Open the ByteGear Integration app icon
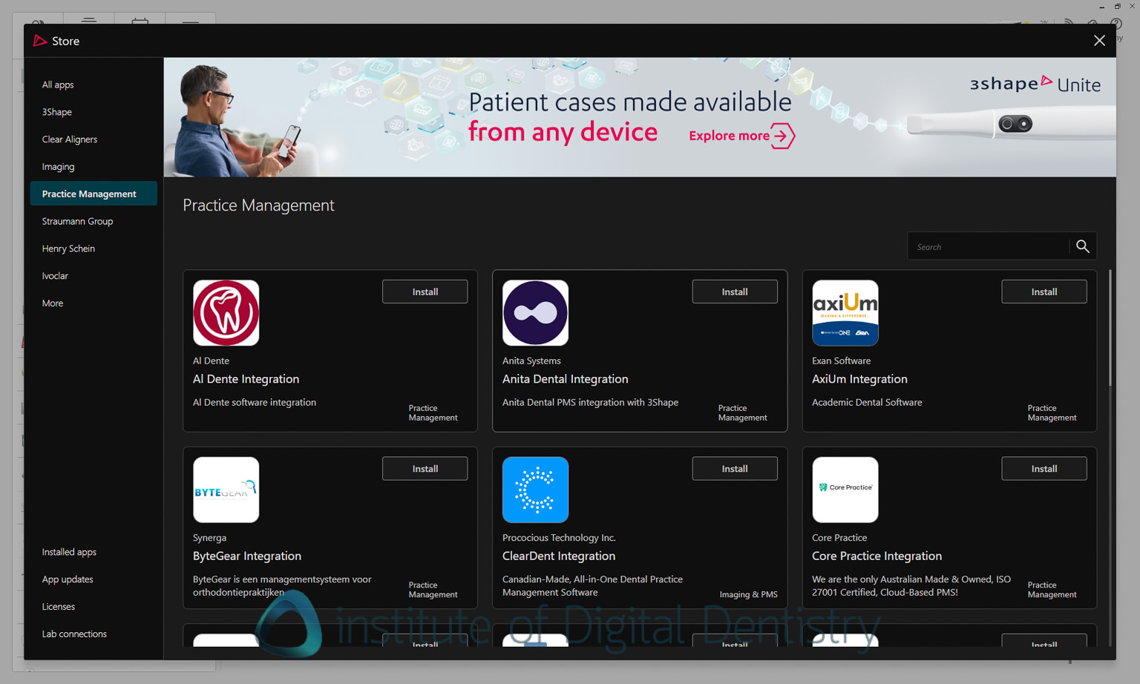Screen dimensions: 1140x684 pyautogui.click(x=226, y=490)
